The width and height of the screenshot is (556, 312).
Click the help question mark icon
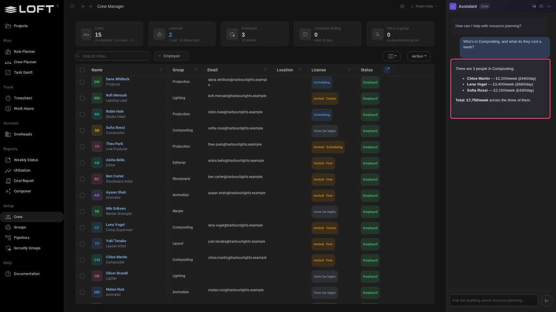[x=402, y=6]
